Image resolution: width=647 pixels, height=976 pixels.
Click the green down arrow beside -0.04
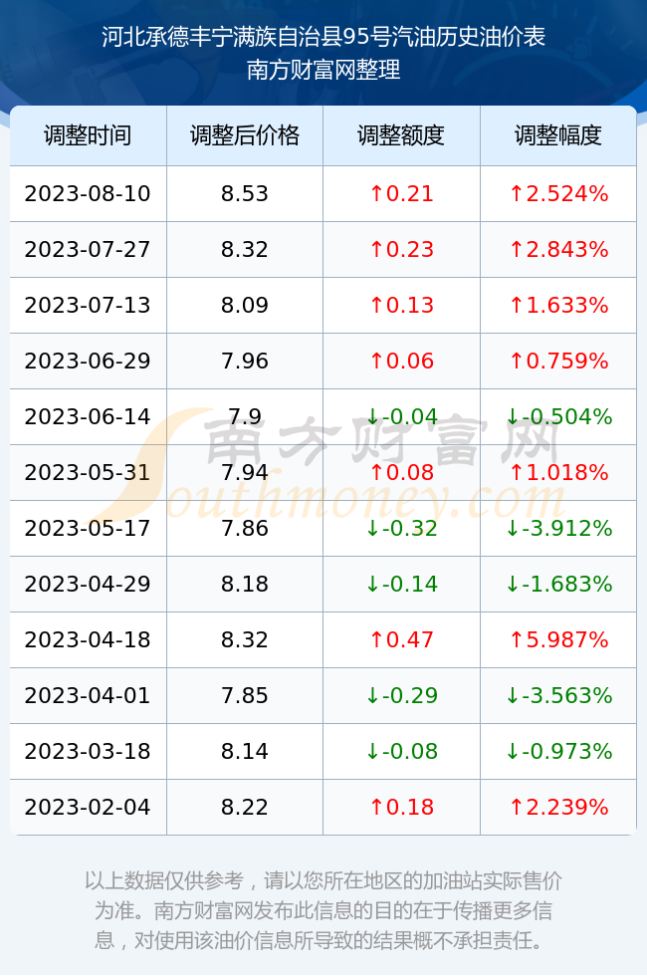tap(372, 416)
